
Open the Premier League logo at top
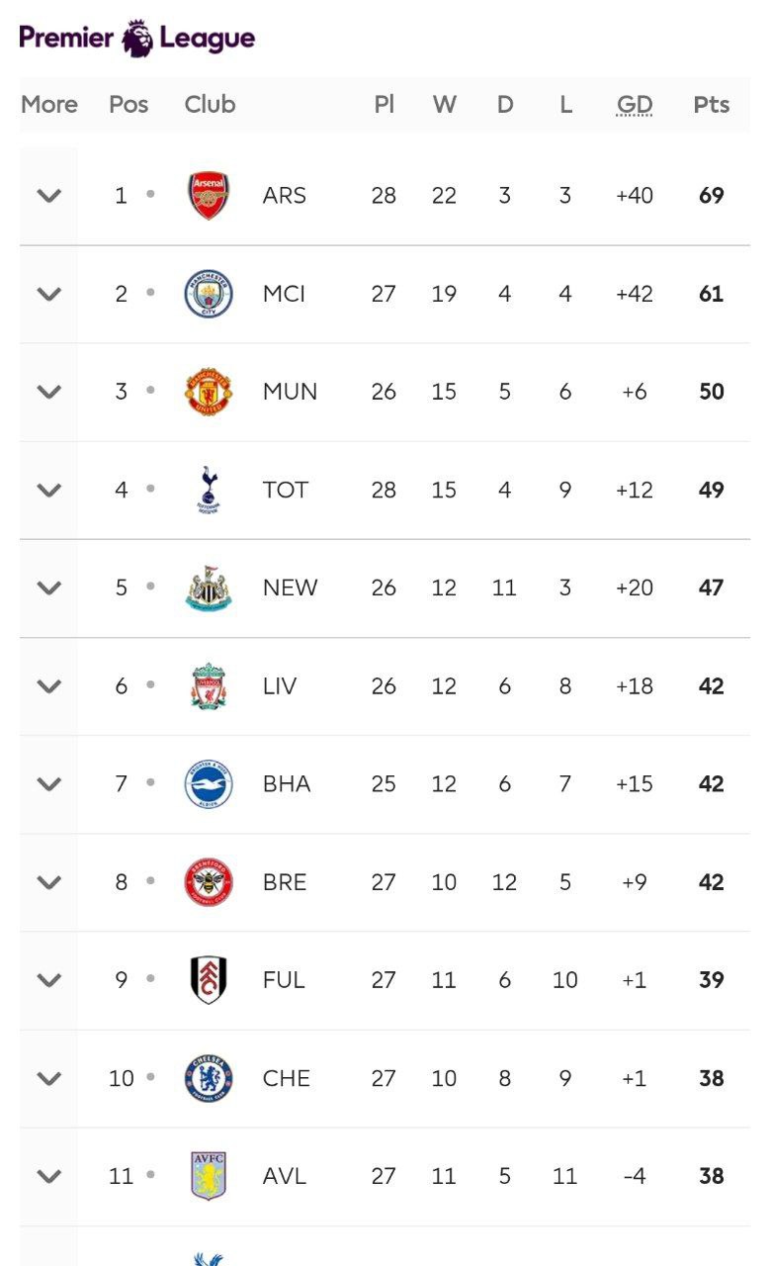(x=137, y=39)
